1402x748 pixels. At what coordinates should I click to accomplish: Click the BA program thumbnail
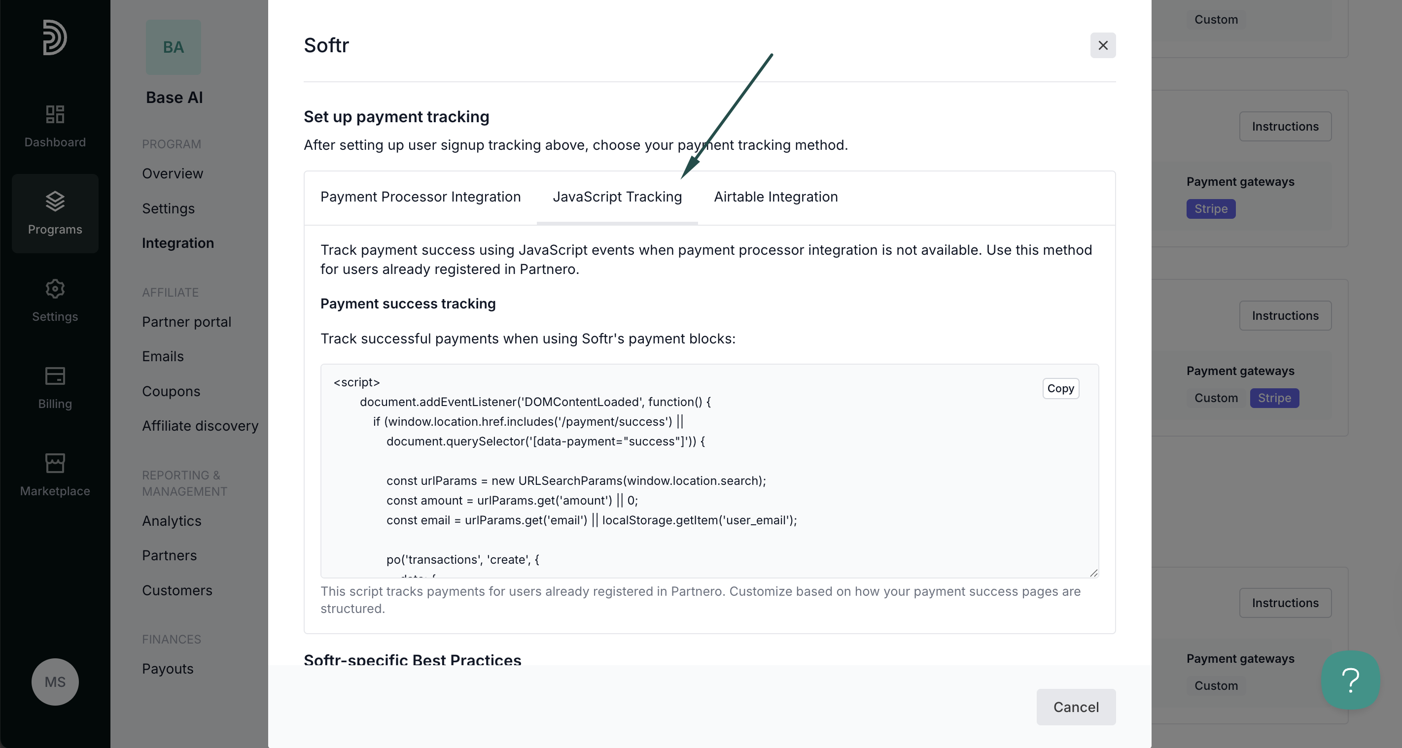click(173, 47)
